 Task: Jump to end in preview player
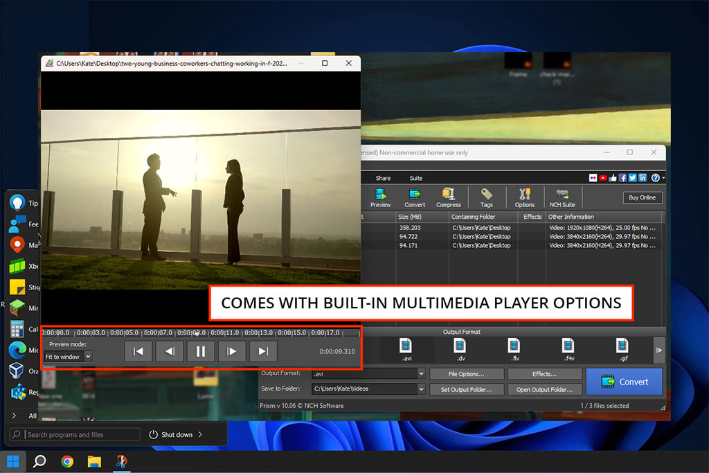click(262, 351)
